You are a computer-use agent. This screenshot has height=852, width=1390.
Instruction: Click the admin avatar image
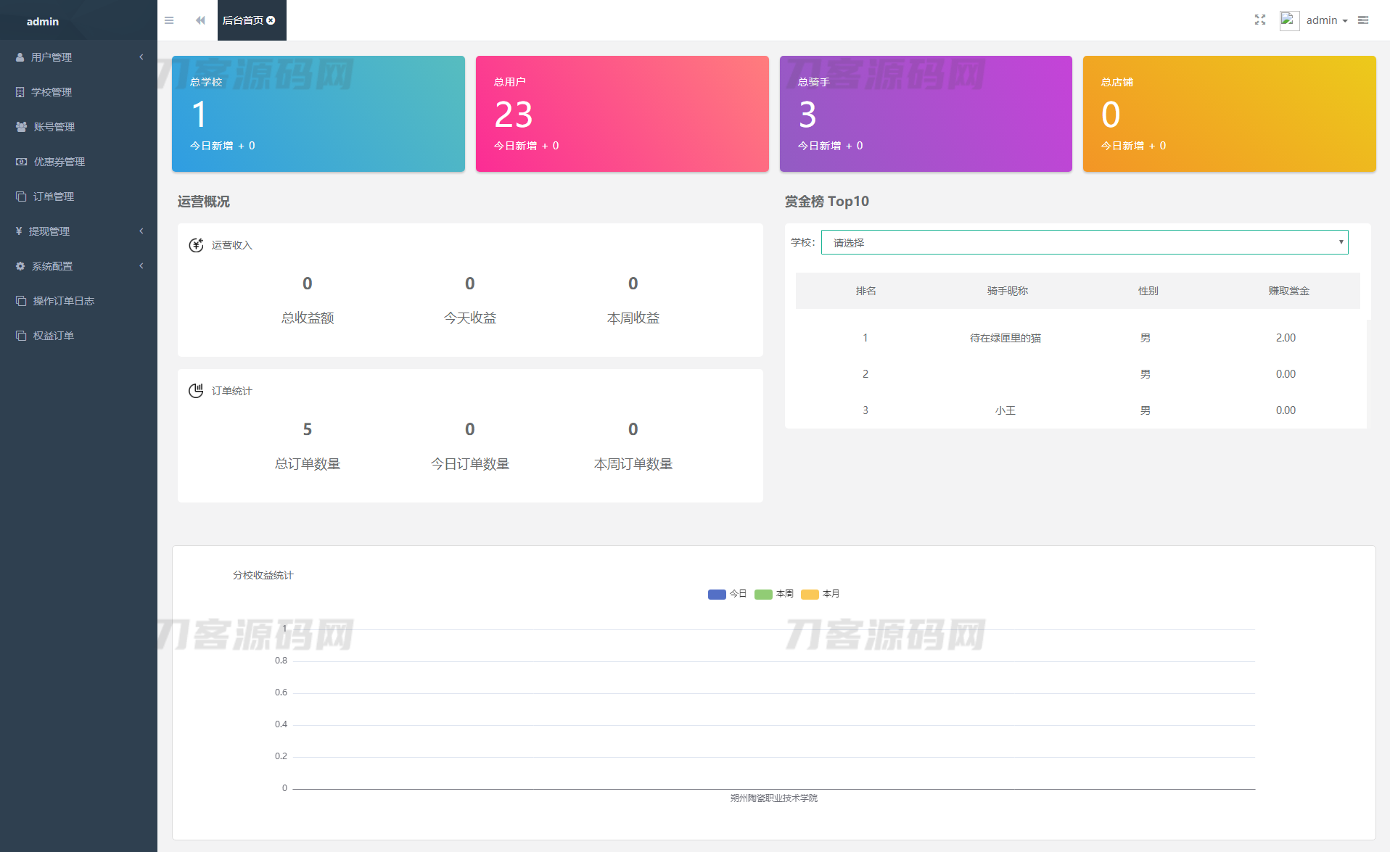pos(1288,20)
